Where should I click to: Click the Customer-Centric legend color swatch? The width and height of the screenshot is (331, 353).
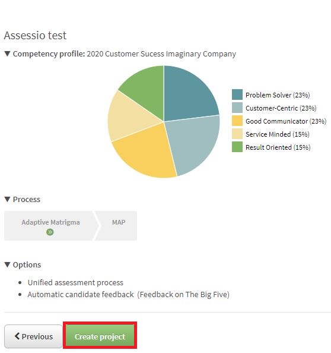click(x=237, y=108)
